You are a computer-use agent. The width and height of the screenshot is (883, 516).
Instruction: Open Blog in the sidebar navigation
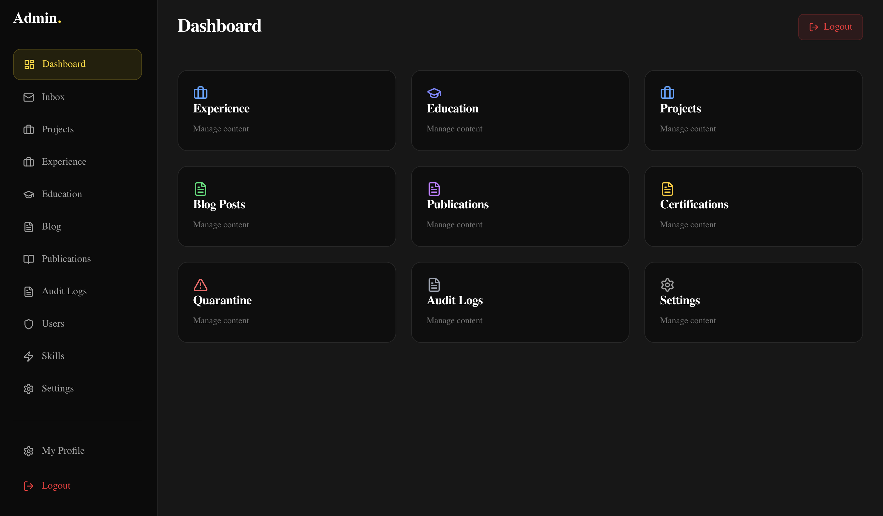pos(51,227)
